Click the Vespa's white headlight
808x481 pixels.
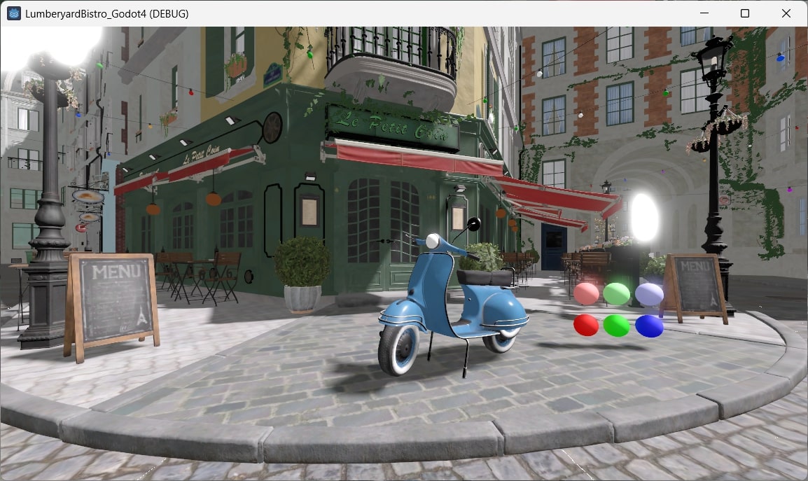[x=433, y=240]
